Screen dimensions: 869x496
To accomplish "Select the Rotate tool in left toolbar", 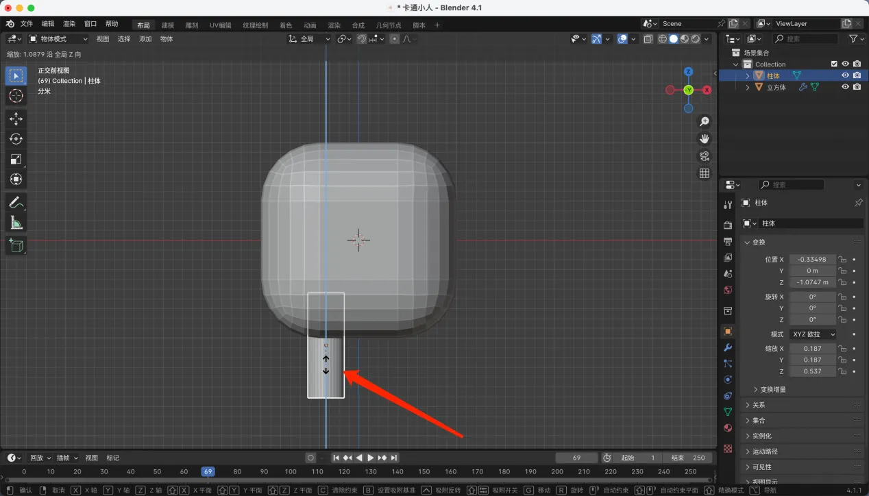I will [x=16, y=139].
